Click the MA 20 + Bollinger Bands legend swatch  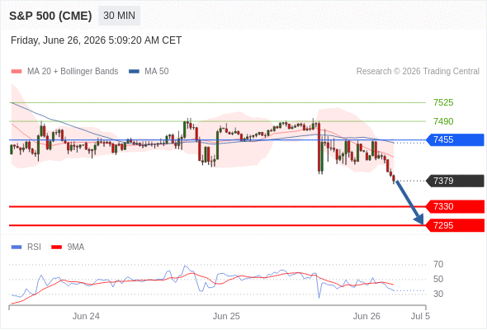pos(17,72)
